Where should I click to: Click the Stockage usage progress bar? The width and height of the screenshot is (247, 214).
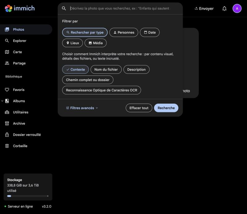point(28,196)
